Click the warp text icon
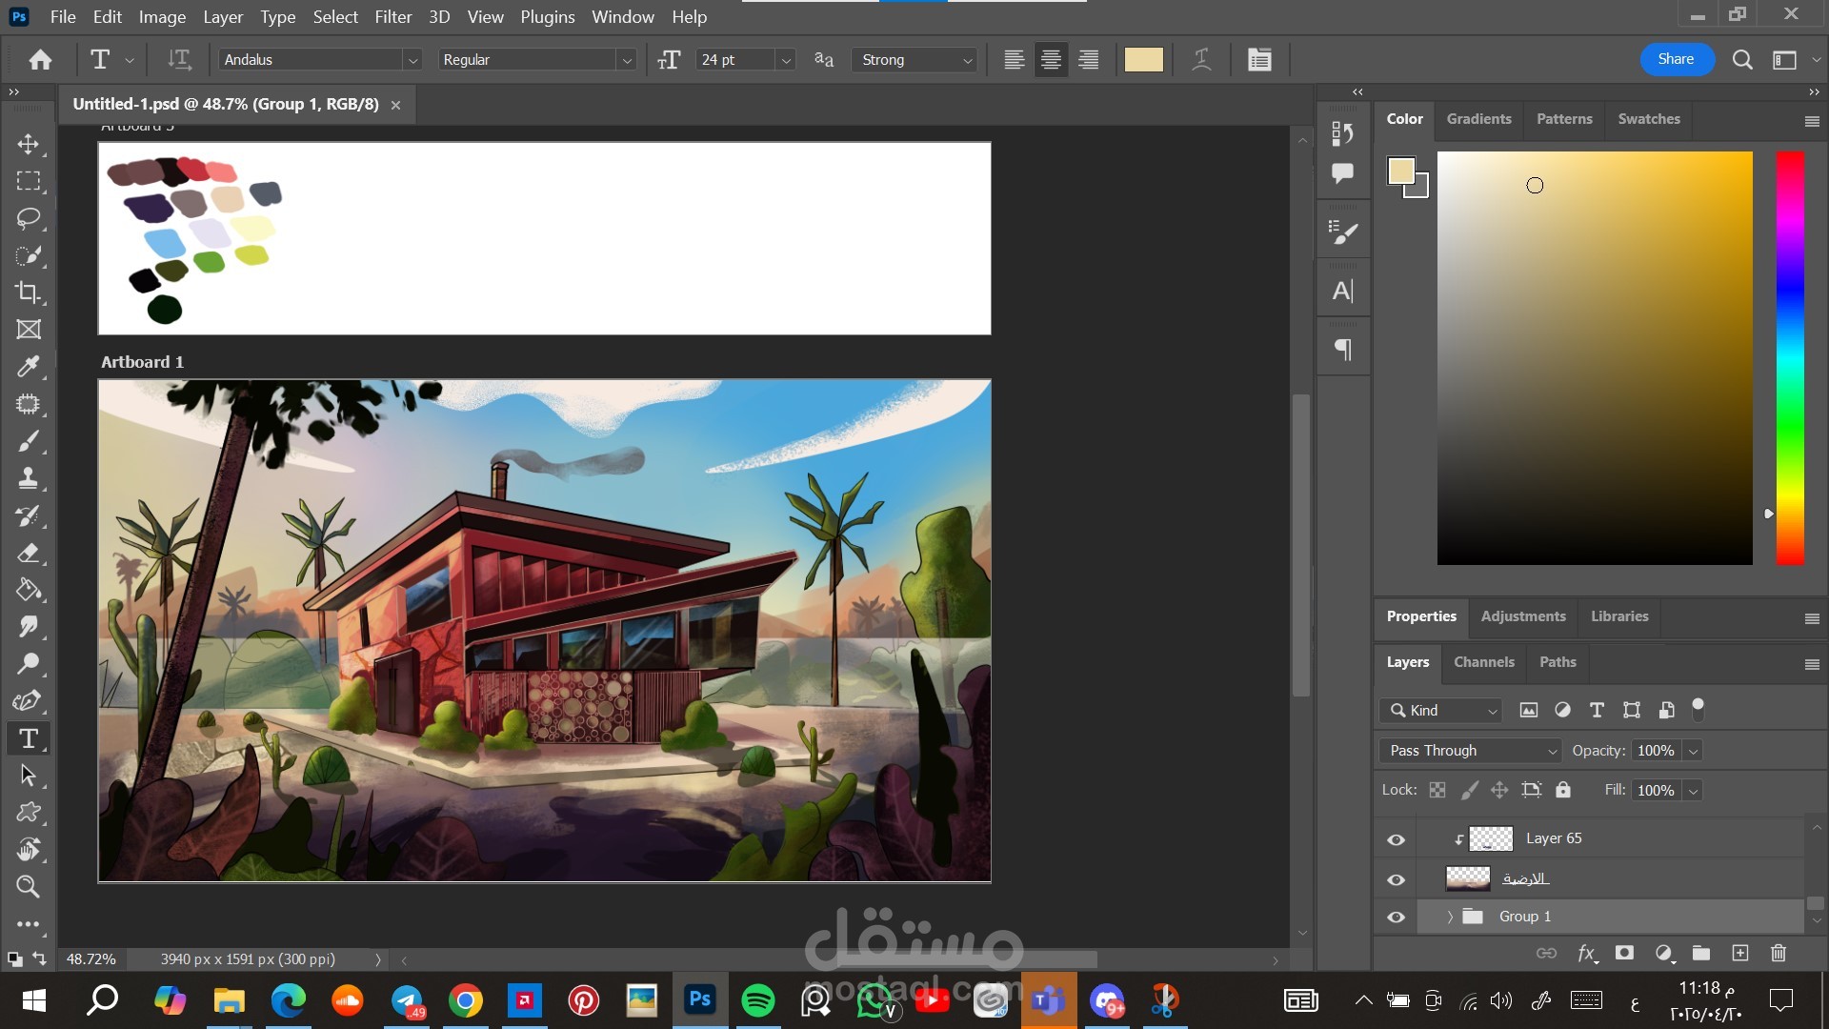1829x1029 pixels. (x=1202, y=59)
